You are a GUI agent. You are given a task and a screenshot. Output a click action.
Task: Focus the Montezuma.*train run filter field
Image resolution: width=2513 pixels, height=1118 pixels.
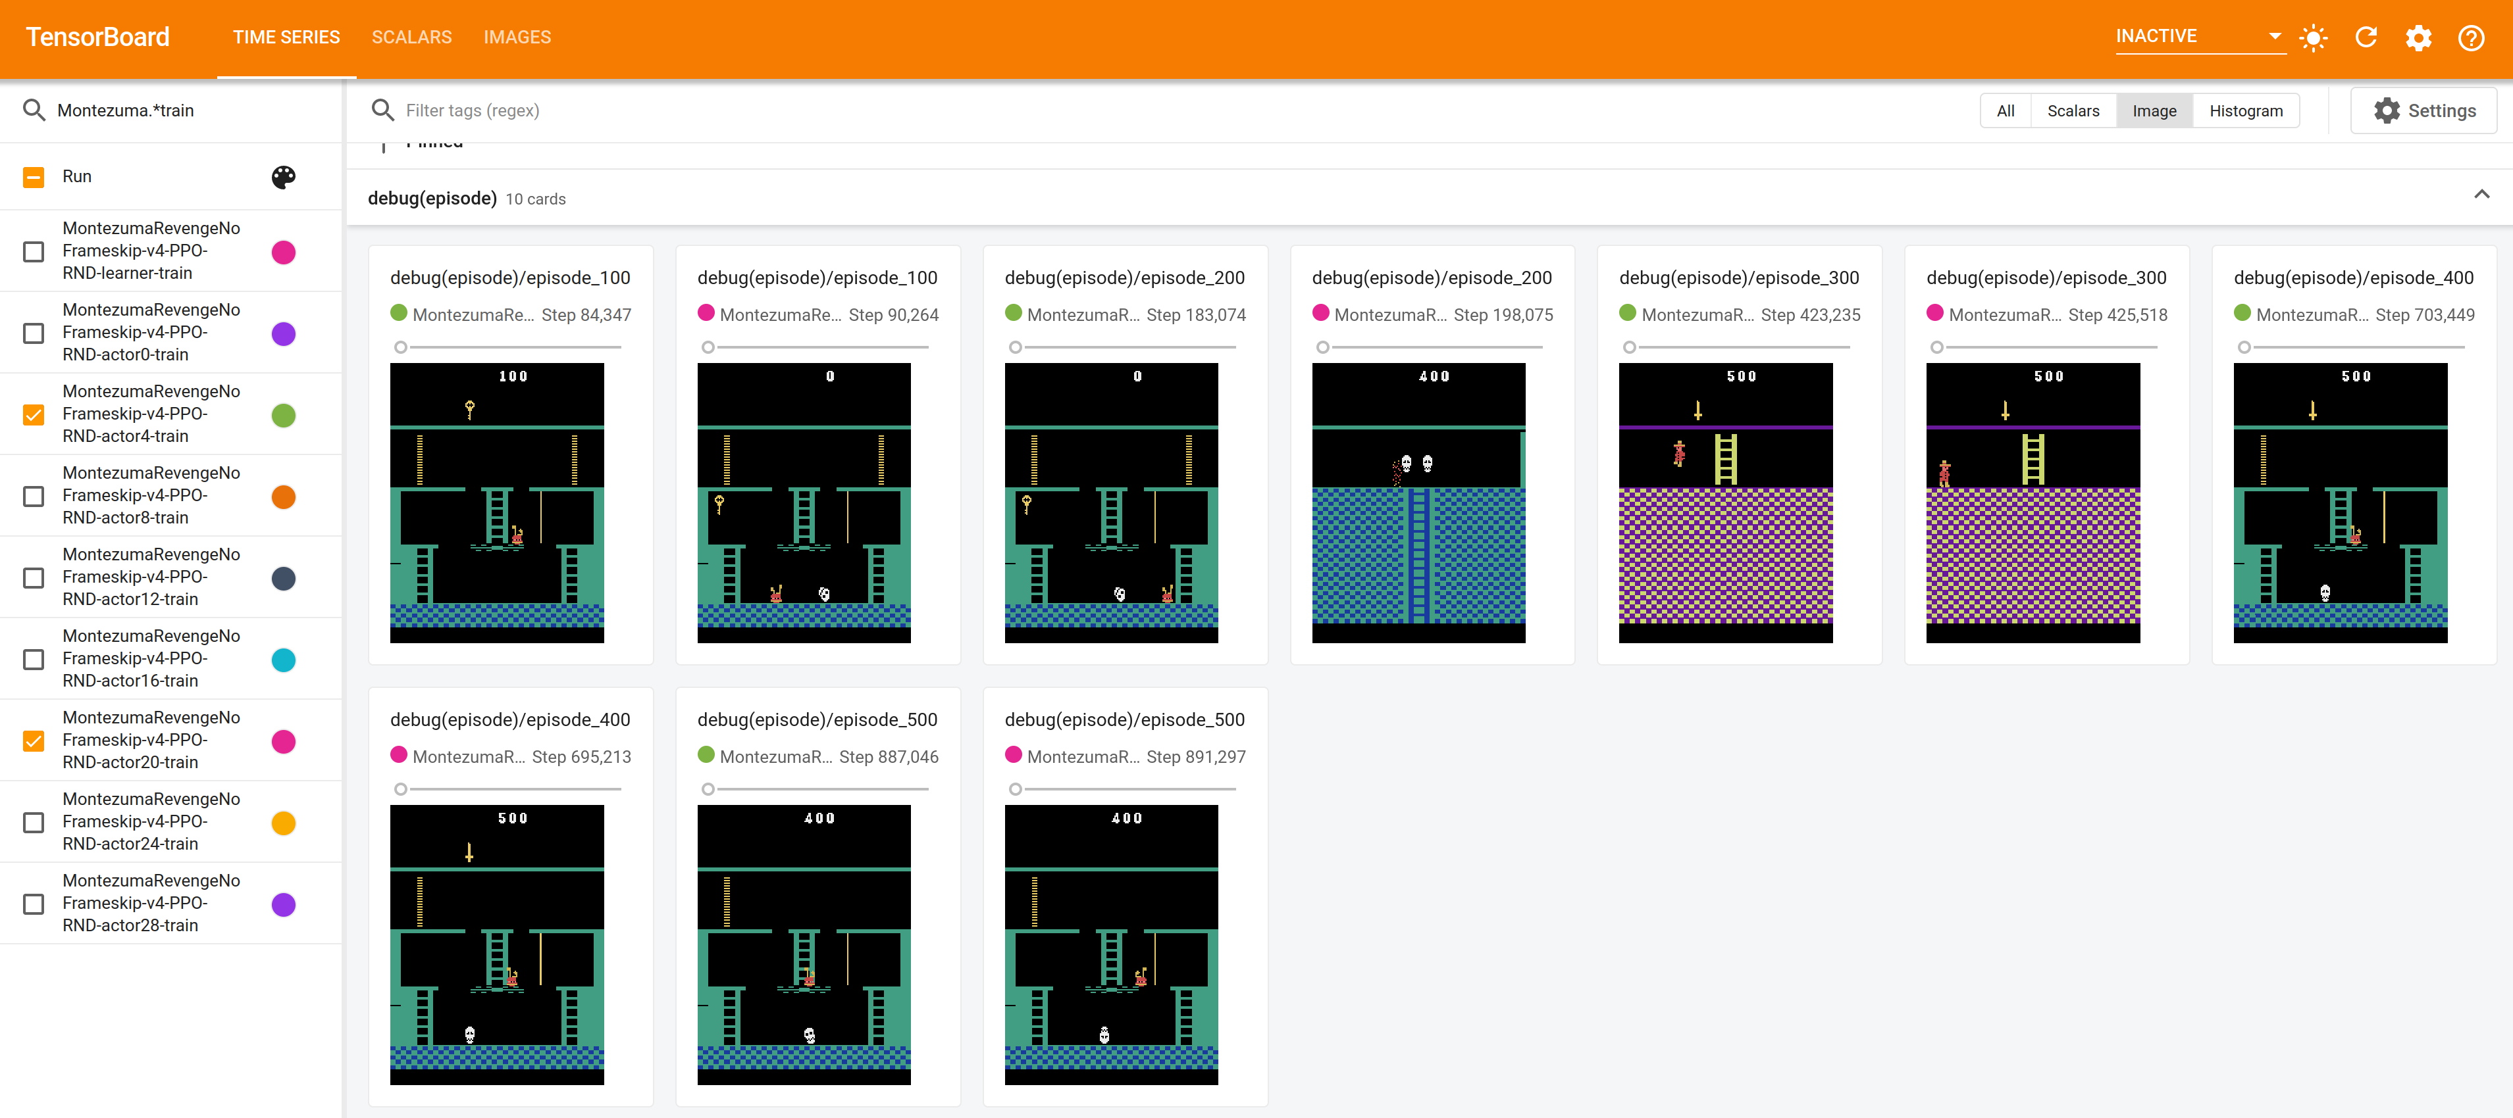[190, 110]
